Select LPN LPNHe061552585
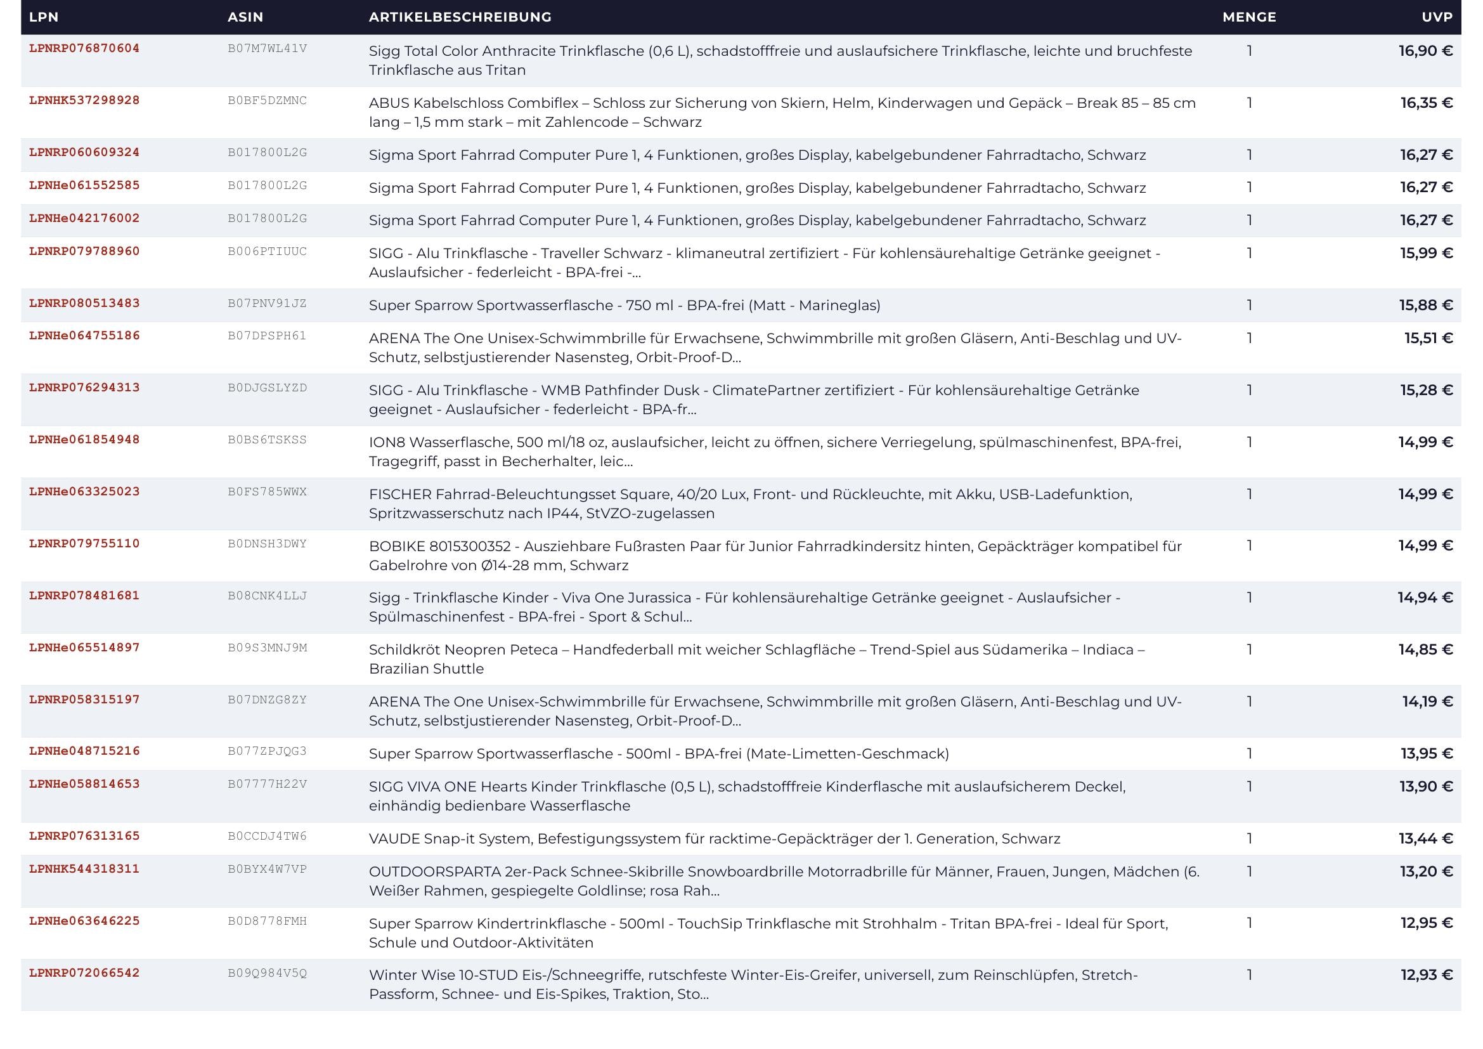 [x=84, y=185]
